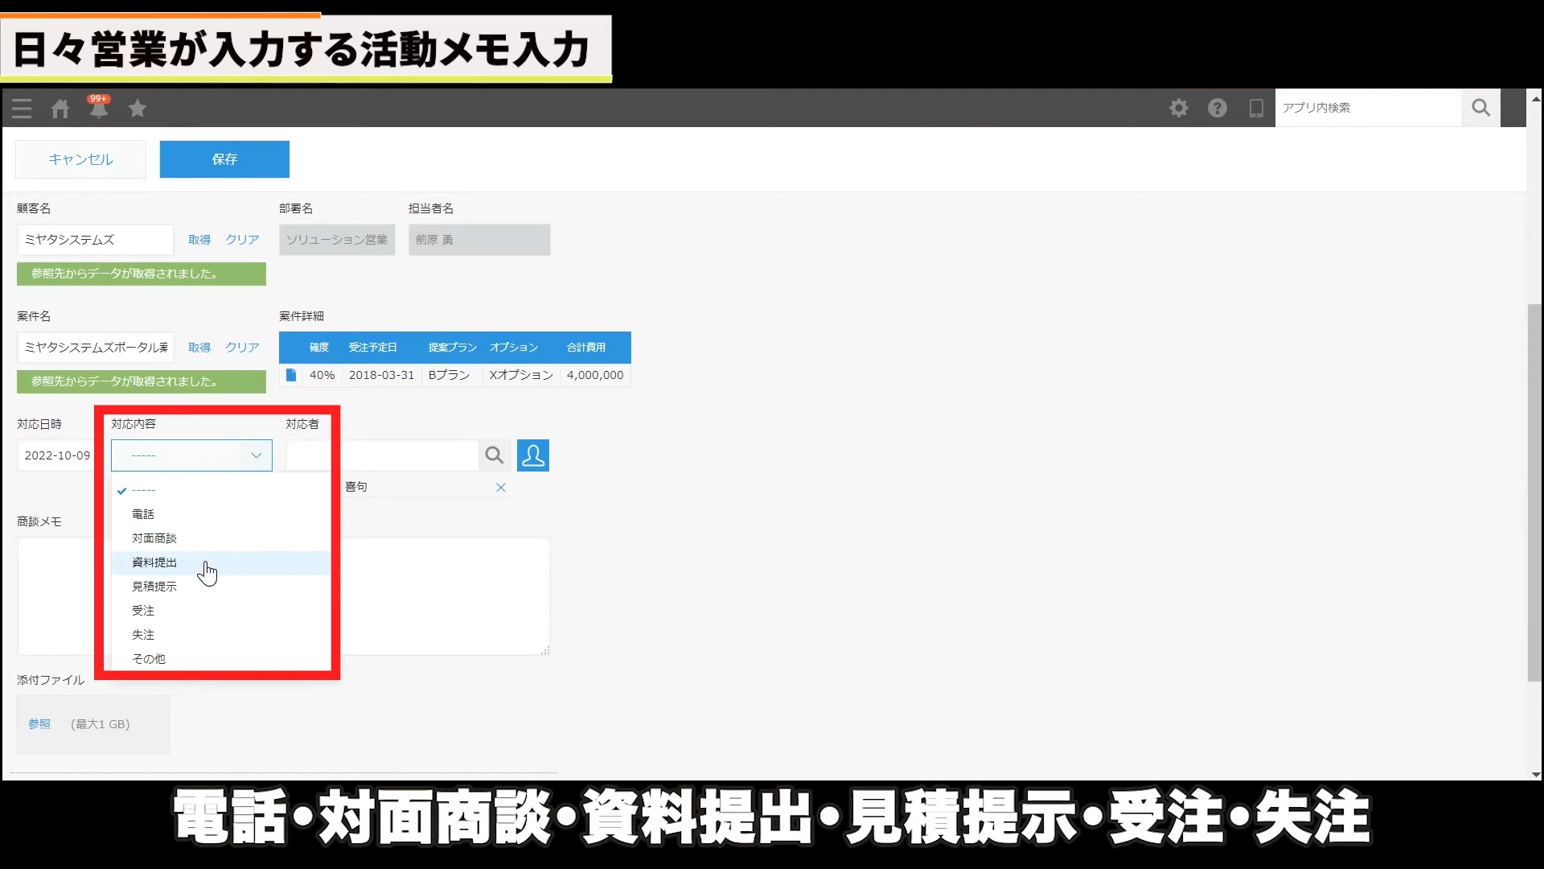Open the settings gear icon
Screen dimensions: 1544x869
click(x=1179, y=108)
